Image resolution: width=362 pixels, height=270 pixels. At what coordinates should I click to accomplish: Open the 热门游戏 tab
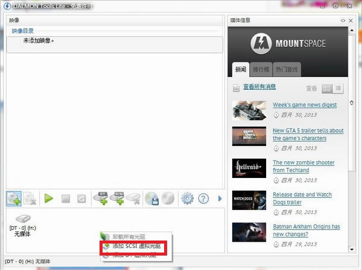click(x=286, y=69)
